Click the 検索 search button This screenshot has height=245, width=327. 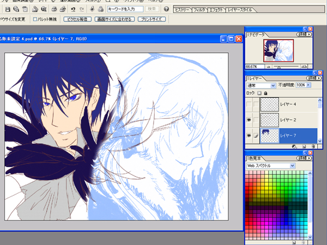(x=152, y=9)
